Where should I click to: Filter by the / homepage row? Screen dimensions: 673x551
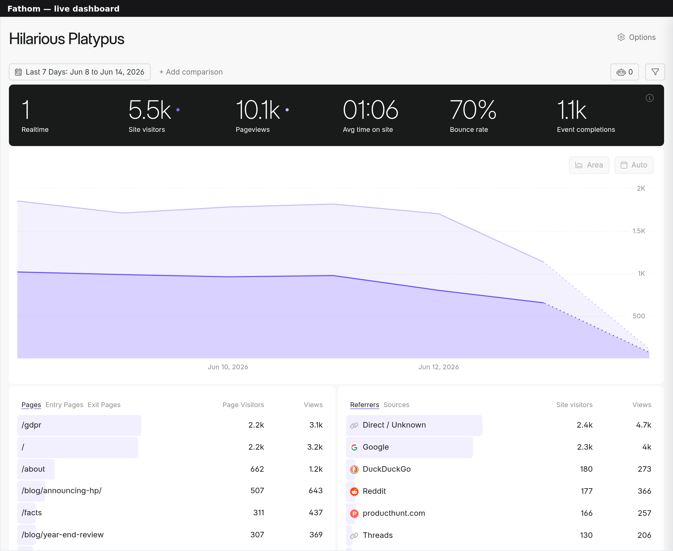point(172,447)
